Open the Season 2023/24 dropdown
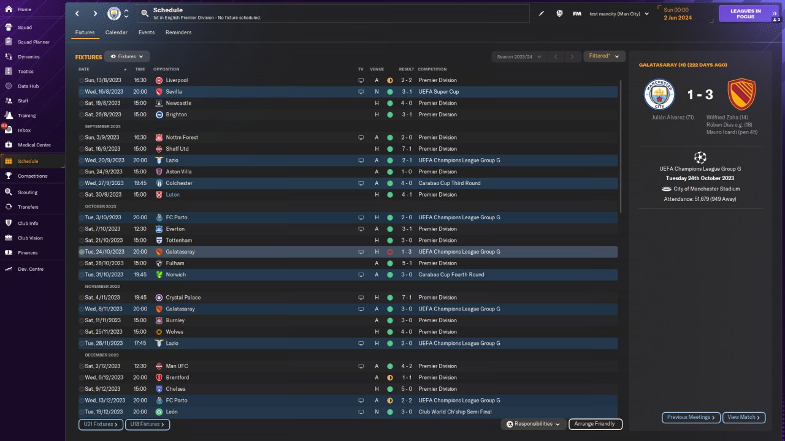785x441 pixels. (519, 57)
